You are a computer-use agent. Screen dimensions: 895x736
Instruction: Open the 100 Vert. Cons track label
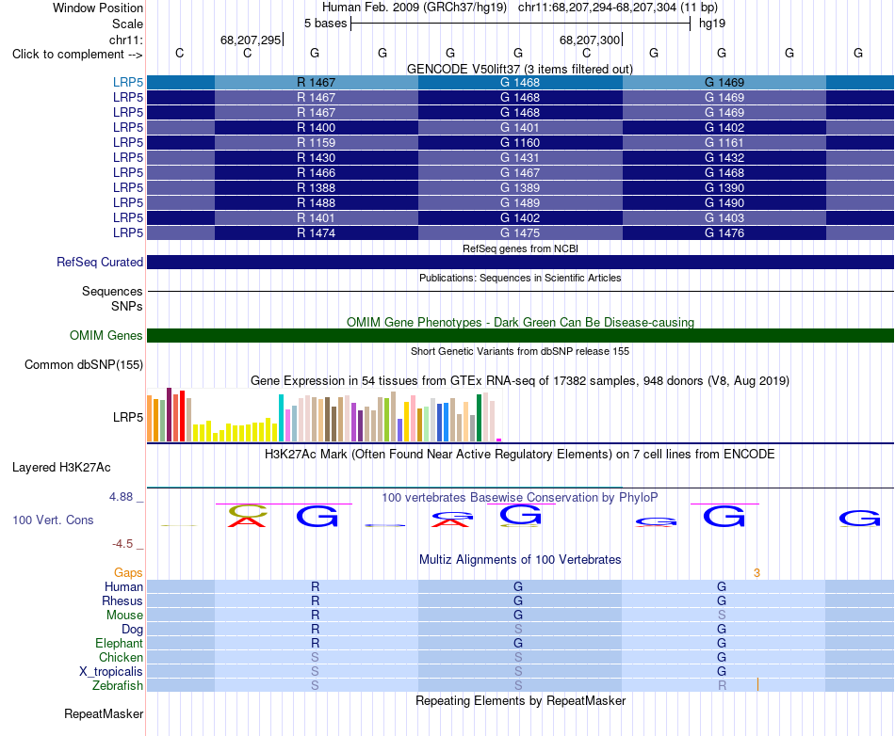pos(53,520)
